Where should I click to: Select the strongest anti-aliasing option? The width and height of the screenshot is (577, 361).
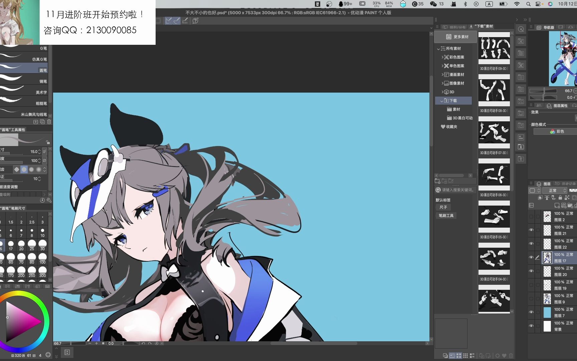click(x=39, y=169)
